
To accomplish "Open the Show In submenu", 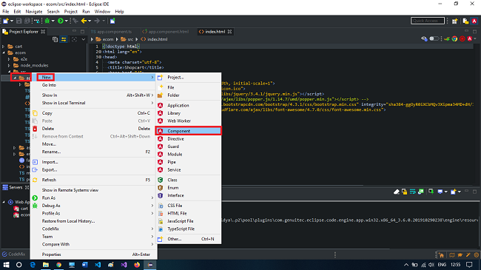I will pos(93,95).
